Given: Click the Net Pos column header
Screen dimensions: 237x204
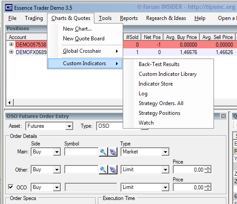Looking at the screenshot, I should [x=152, y=37].
